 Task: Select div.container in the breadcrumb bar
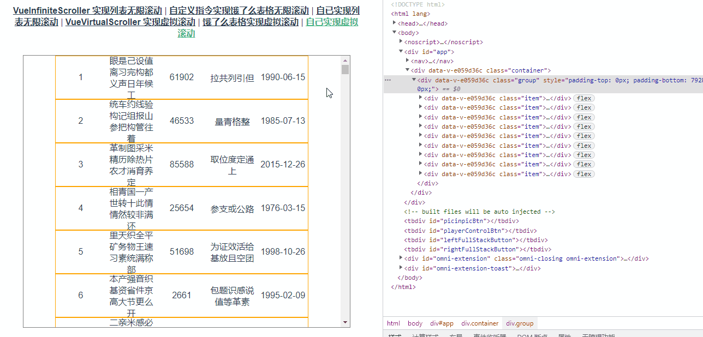pos(479,323)
